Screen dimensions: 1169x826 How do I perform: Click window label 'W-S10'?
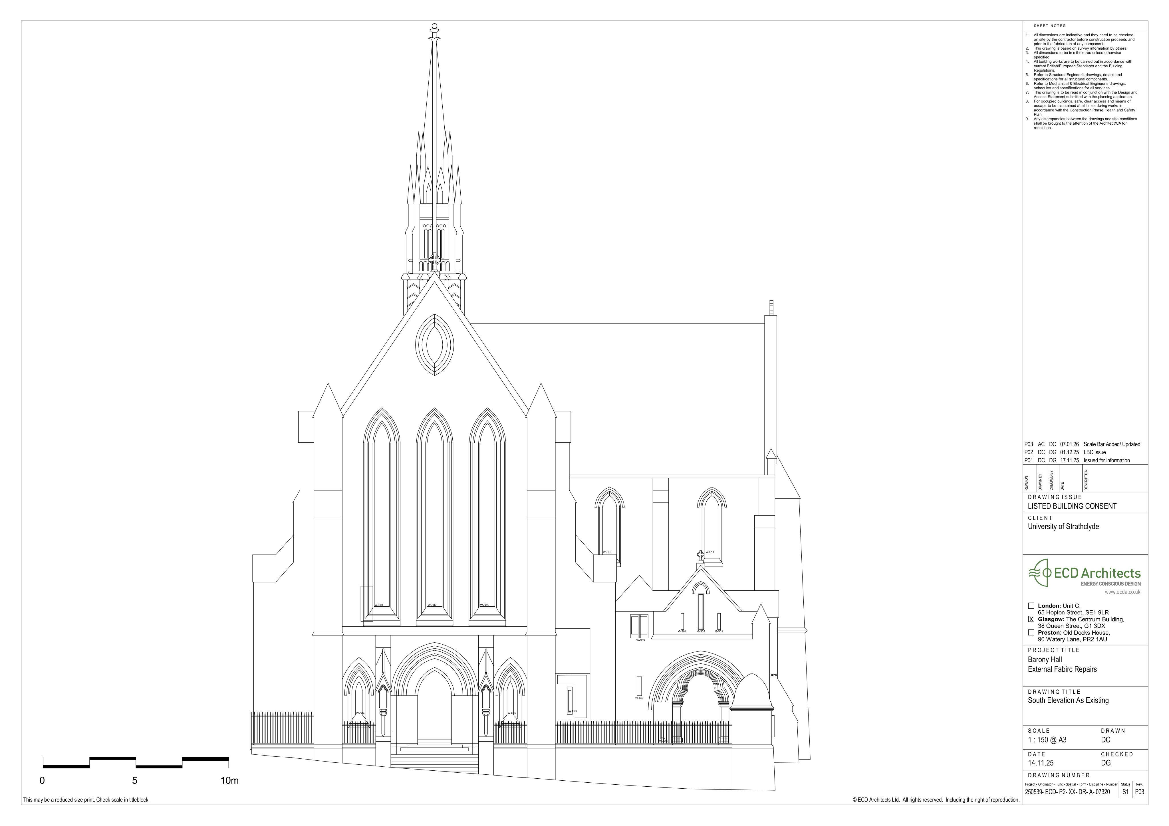pyautogui.click(x=607, y=552)
